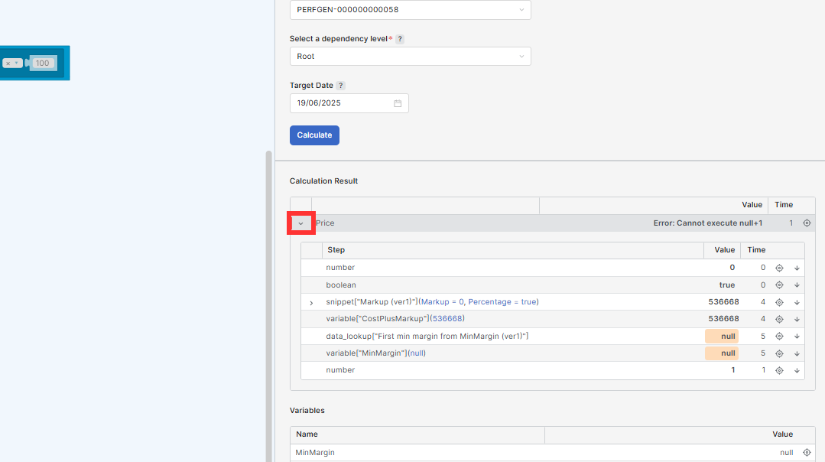Open the PERFGEN-000000000058 dropdown
Viewport: 825px width, 462px height.
click(410, 10)
